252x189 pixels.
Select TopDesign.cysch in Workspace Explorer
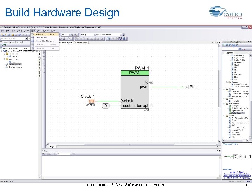15,67
